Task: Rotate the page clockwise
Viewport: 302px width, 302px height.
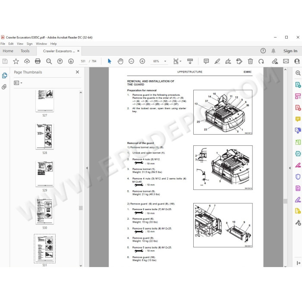Action: pyautogui.click(x=261, y=61)
